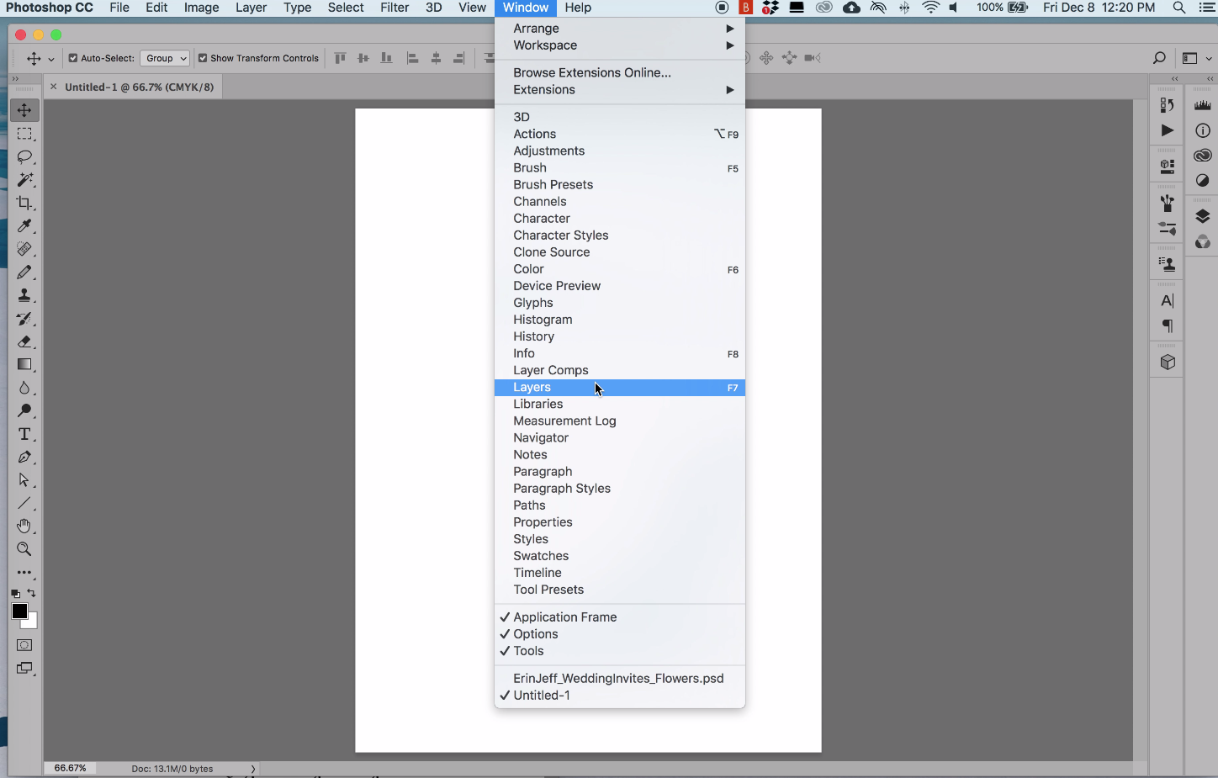This screenshot has width=1218, height=778.
Task: Select the Eyedropper tool
Action: tap(24, 226)
